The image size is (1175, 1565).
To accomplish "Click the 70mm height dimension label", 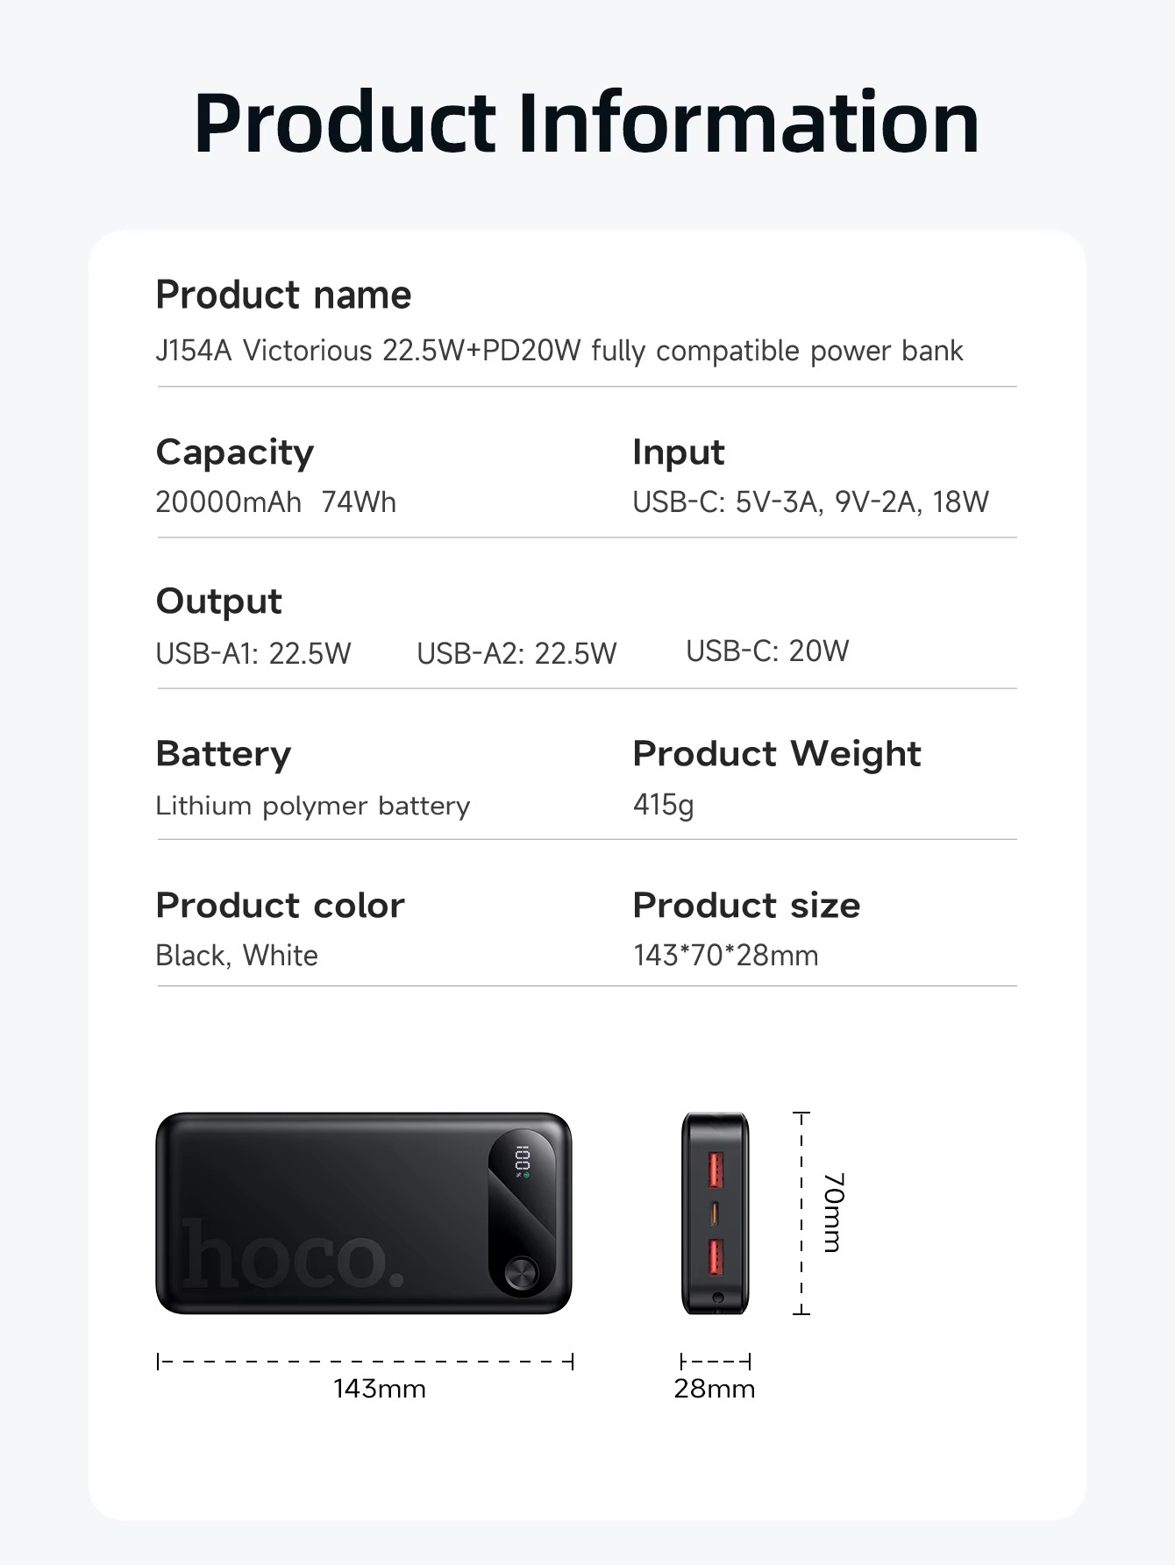I will pos(833,1213).
